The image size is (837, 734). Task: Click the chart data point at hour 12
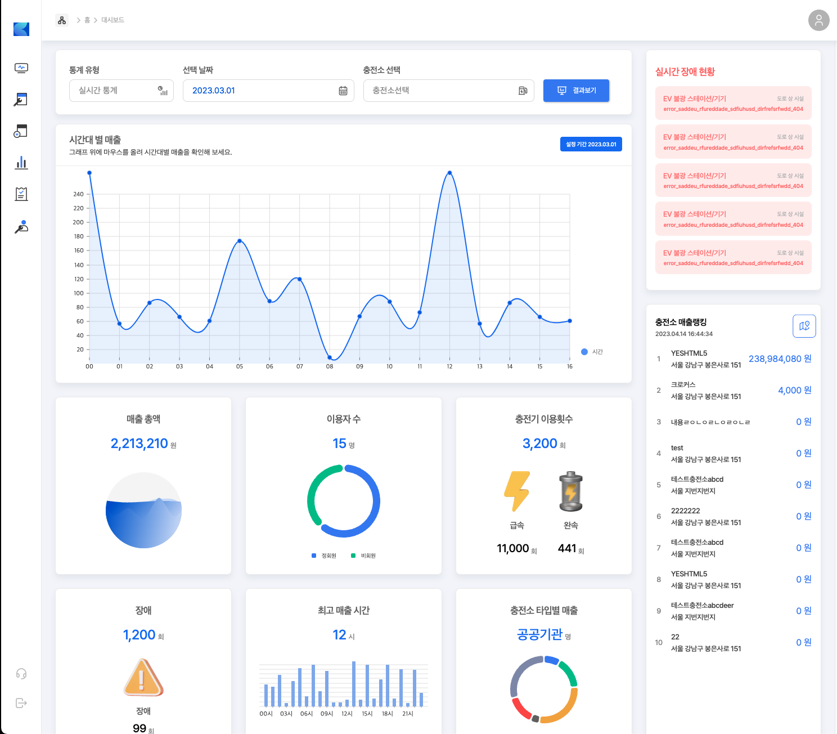[449, 173]
